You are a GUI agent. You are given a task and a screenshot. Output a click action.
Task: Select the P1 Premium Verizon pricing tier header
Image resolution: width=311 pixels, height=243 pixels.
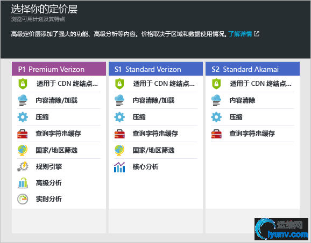(59, 69)
